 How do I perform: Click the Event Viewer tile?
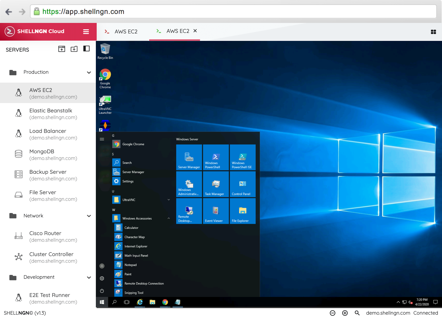point(216,211)
